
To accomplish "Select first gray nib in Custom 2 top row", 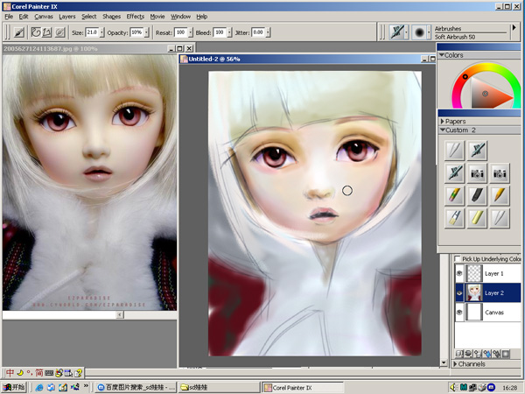I will [454, 150].
